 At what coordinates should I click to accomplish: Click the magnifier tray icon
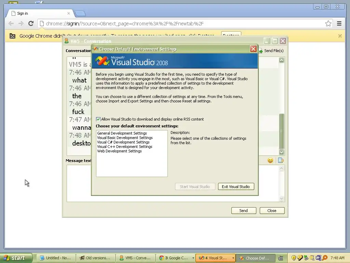coord(325,258)
